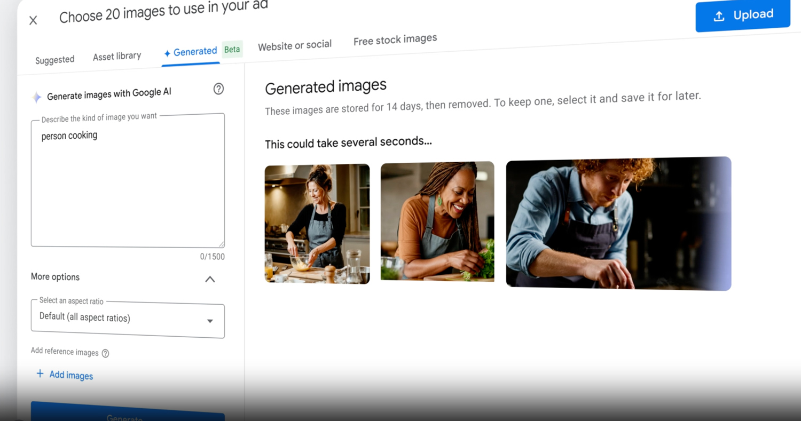
Task: Click the help icon next to Add reference images
Action: [x=105, y=353]
